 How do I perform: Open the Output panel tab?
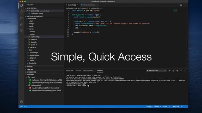pyautogui.click(x=78, y=71)
